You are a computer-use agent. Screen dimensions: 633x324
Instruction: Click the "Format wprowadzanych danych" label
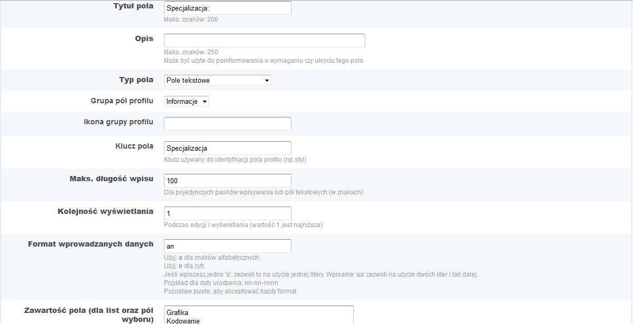[91, 244]
